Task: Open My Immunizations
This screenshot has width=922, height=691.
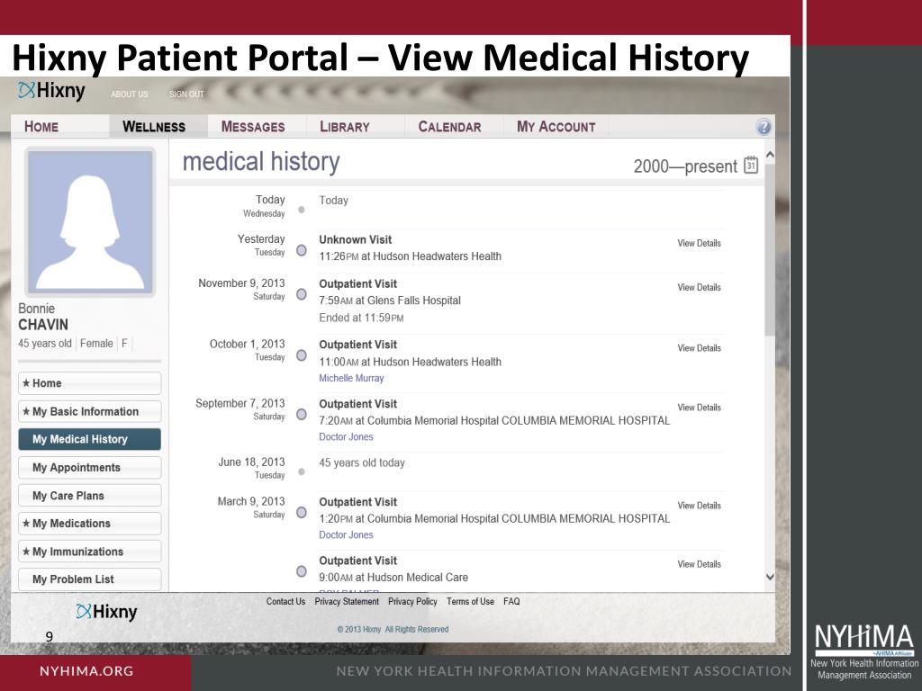Action: tap(89, 552)
